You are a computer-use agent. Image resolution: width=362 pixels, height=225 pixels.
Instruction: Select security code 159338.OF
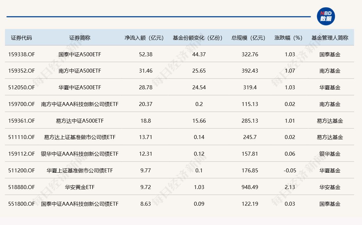coord(22,54)
